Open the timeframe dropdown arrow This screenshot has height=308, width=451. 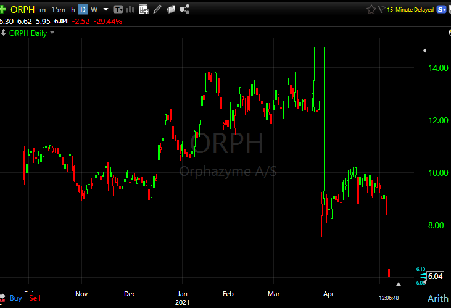click(x=106, y=10)
